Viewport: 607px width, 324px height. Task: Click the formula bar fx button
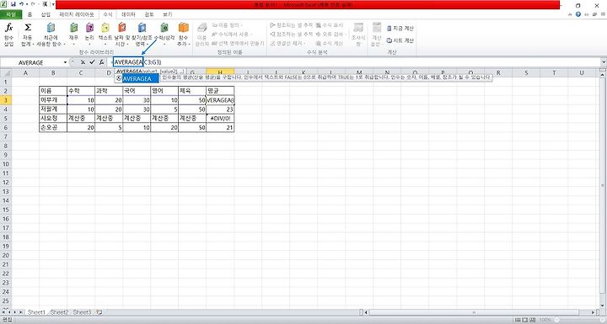tap(101, 62)
